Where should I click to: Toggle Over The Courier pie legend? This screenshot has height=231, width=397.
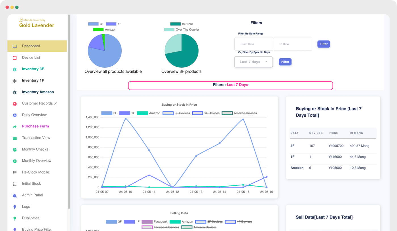[x=181, y=29]
